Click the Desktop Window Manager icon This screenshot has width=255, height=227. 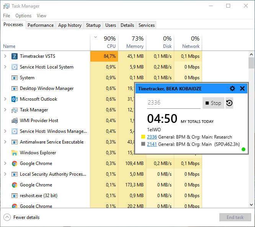coord(15,88)
